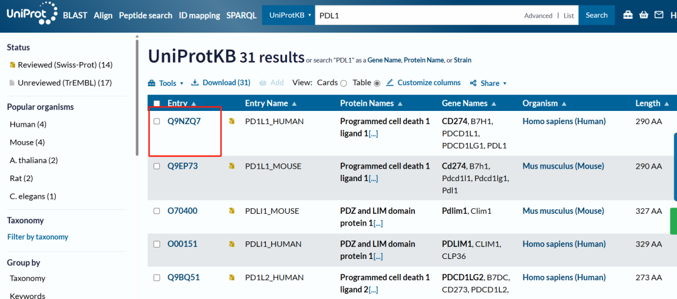Open the toolbox icon in header

tap(627, 15)
